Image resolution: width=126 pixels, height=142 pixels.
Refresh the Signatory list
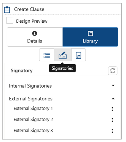[113, 71]
